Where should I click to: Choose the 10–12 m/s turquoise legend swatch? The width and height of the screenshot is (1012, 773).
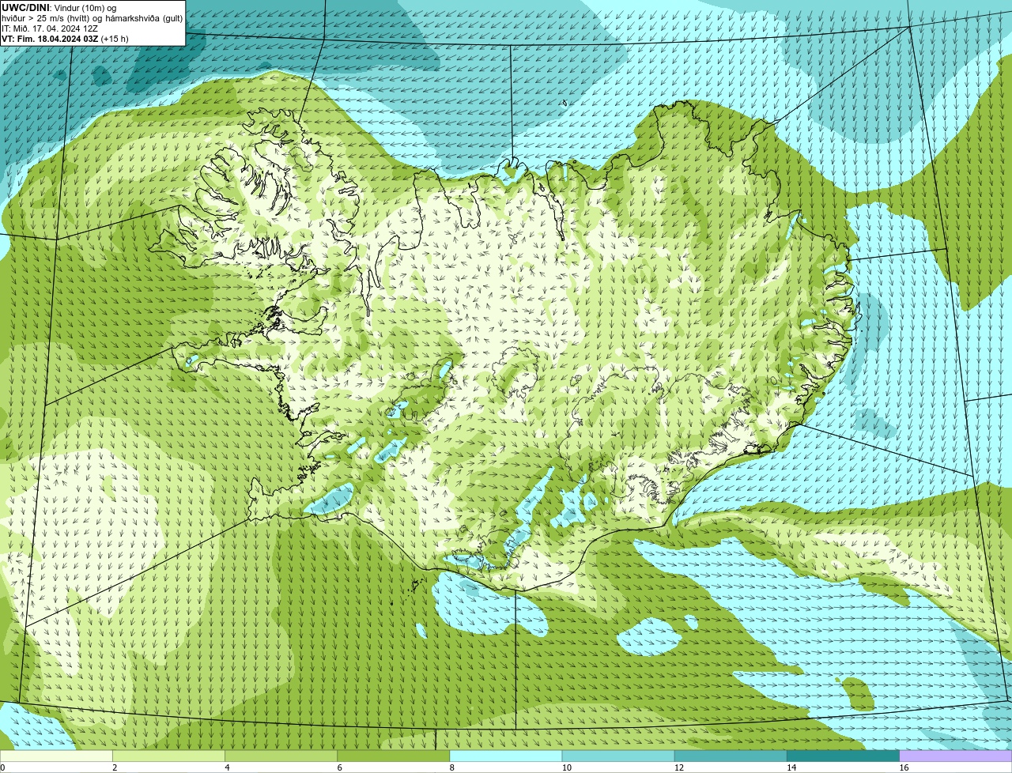[x=618, y=756]
